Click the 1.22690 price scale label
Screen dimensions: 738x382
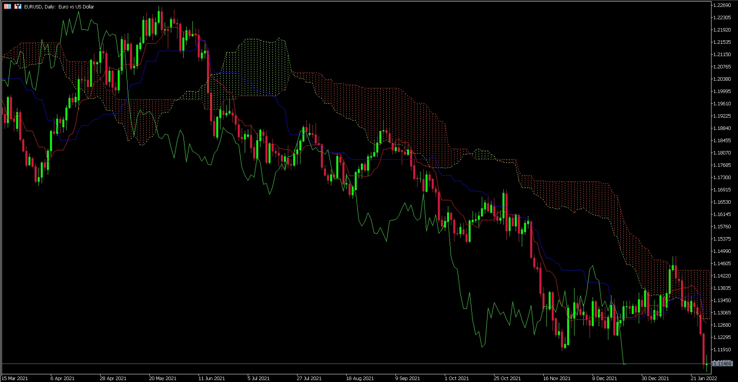coord(722,5)
